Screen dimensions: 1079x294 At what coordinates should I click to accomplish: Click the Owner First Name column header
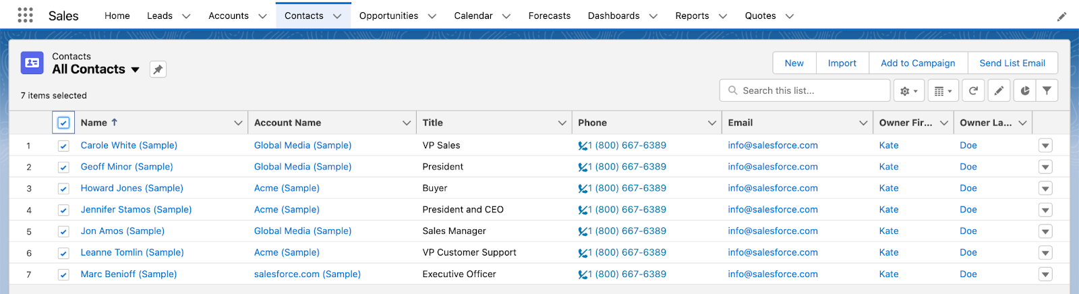click(x=906, y=123)
